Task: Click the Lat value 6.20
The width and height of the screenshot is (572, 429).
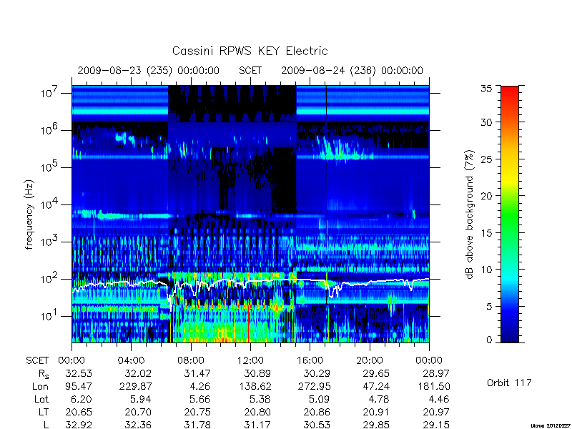Action: click(x=82, y=400)
